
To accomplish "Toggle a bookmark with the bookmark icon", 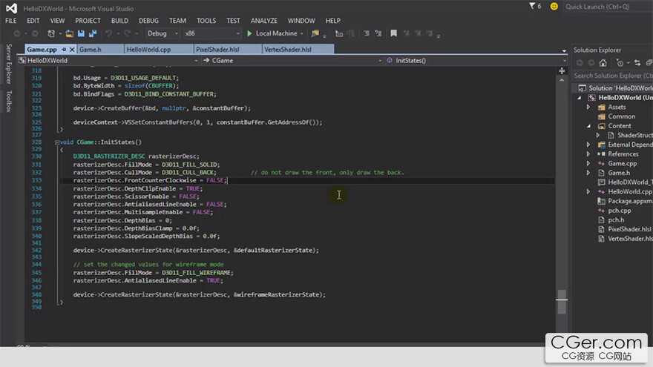I will pyautogui.click(x=393, y=33).
